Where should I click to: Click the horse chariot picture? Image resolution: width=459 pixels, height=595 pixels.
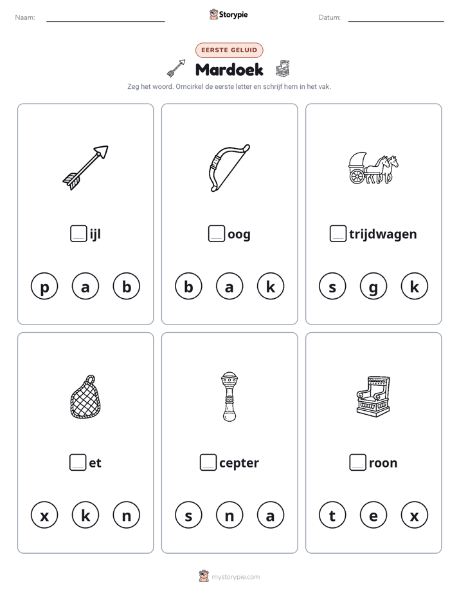(373, 167)
